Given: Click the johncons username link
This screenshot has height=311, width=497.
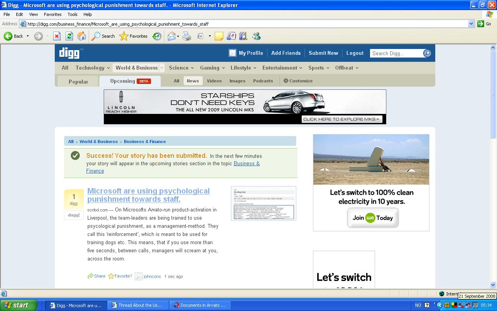Looking at the screenshot, I should pos(152,276).
